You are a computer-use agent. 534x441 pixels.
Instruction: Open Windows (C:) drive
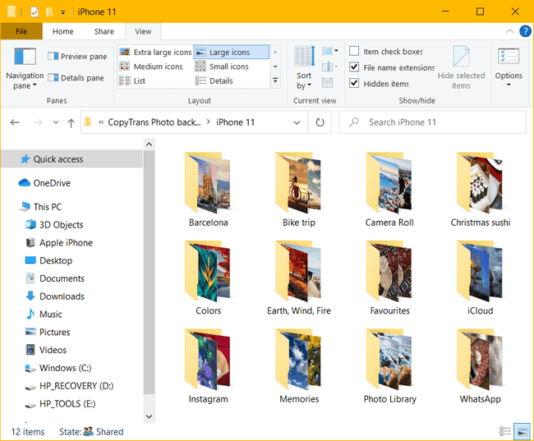pyautogui.click(x=58, y=368)
